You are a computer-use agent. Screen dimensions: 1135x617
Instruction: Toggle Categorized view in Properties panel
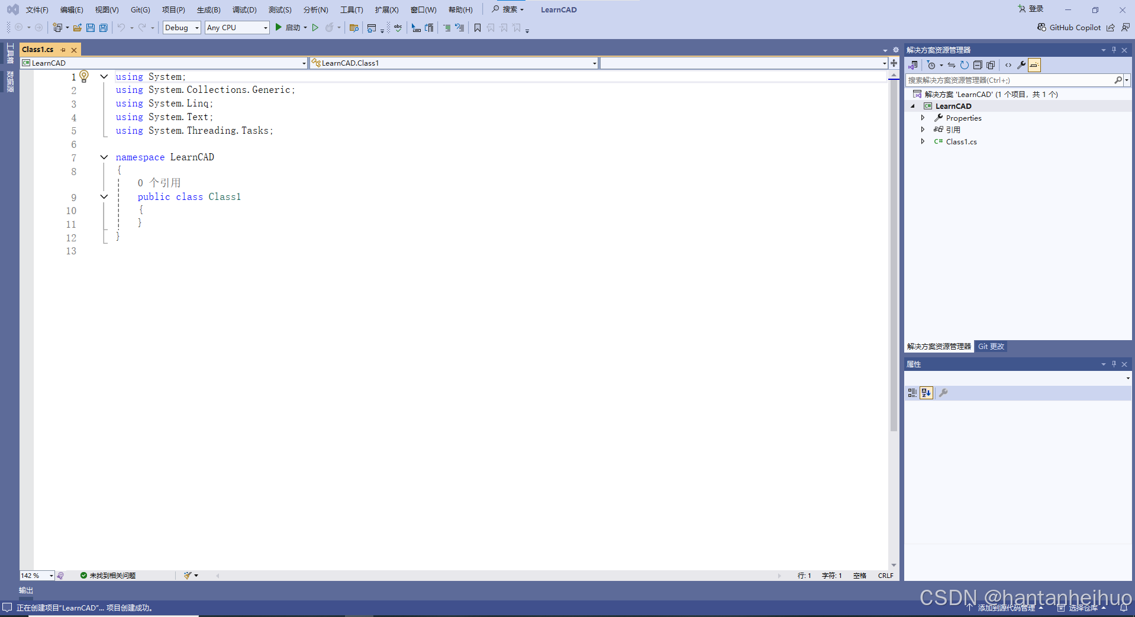click(x=912, y=393)
